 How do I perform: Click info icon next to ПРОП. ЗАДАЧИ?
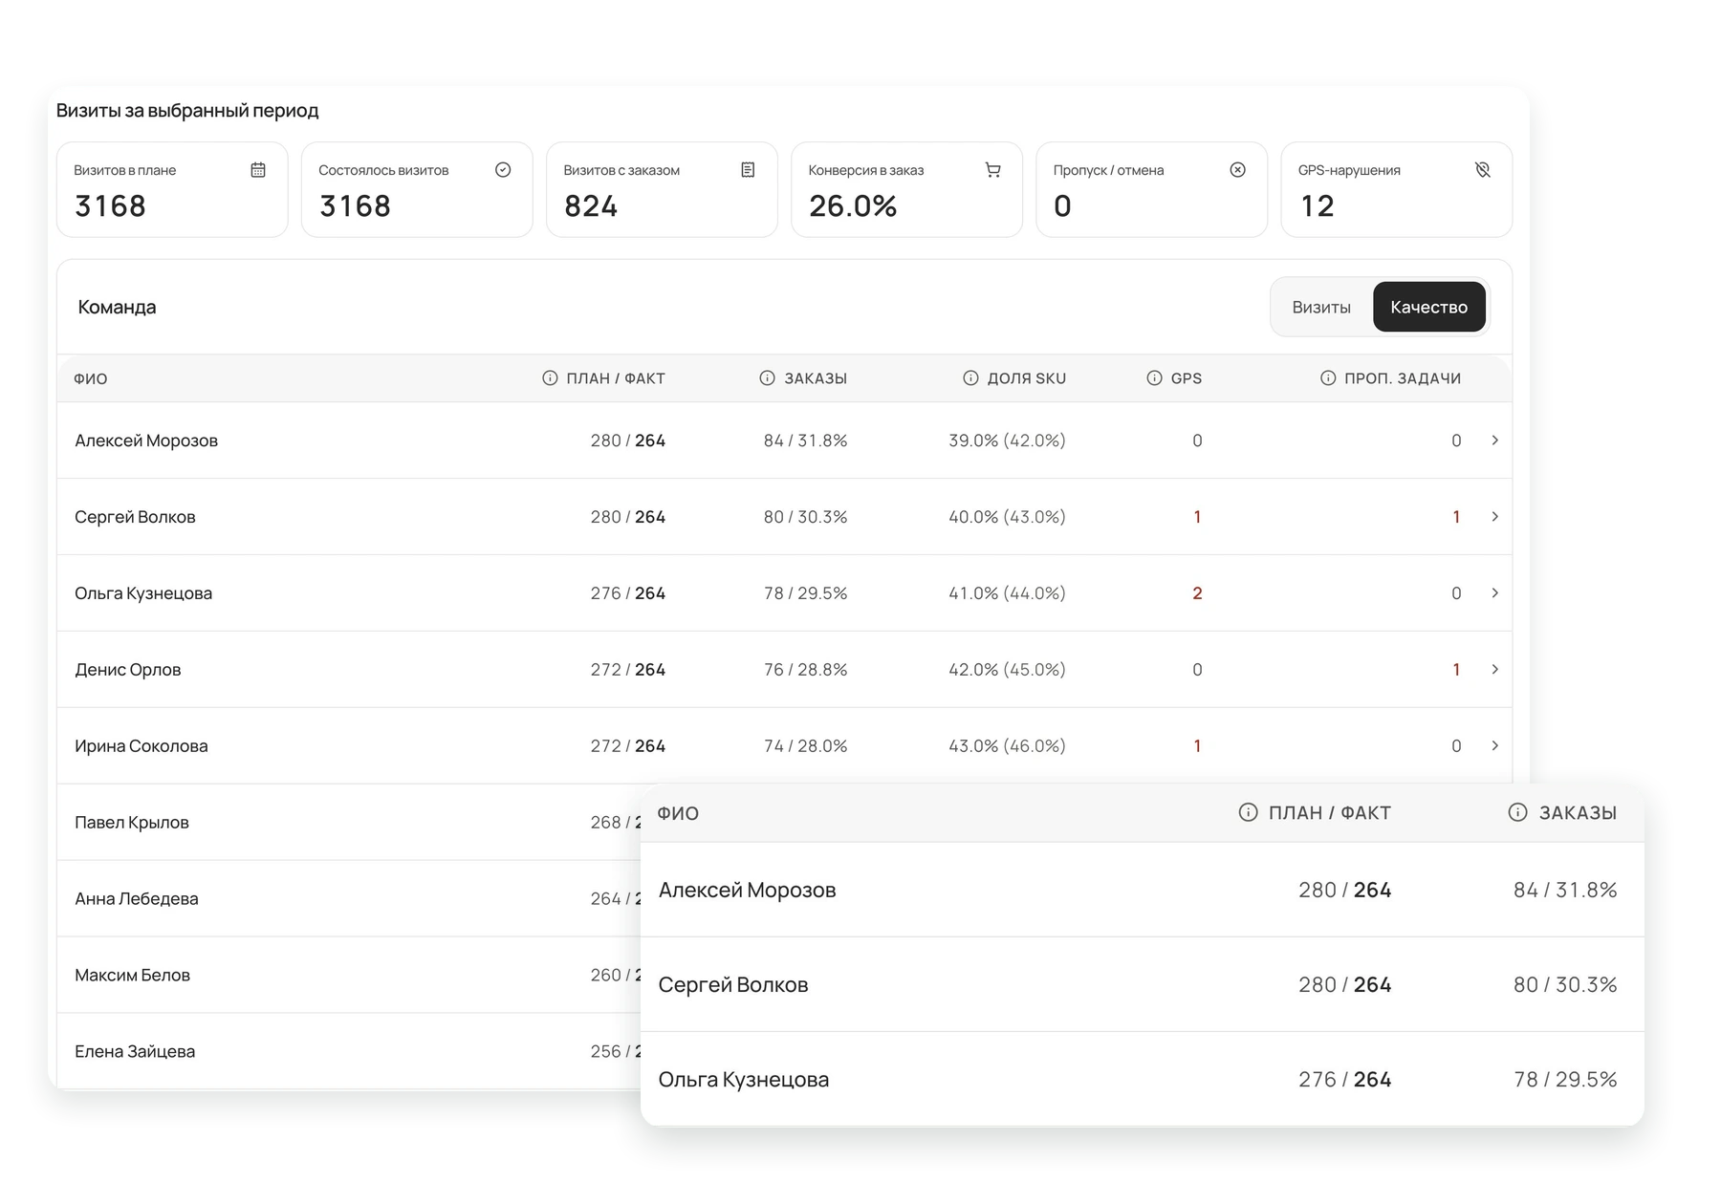[1328, 378]
